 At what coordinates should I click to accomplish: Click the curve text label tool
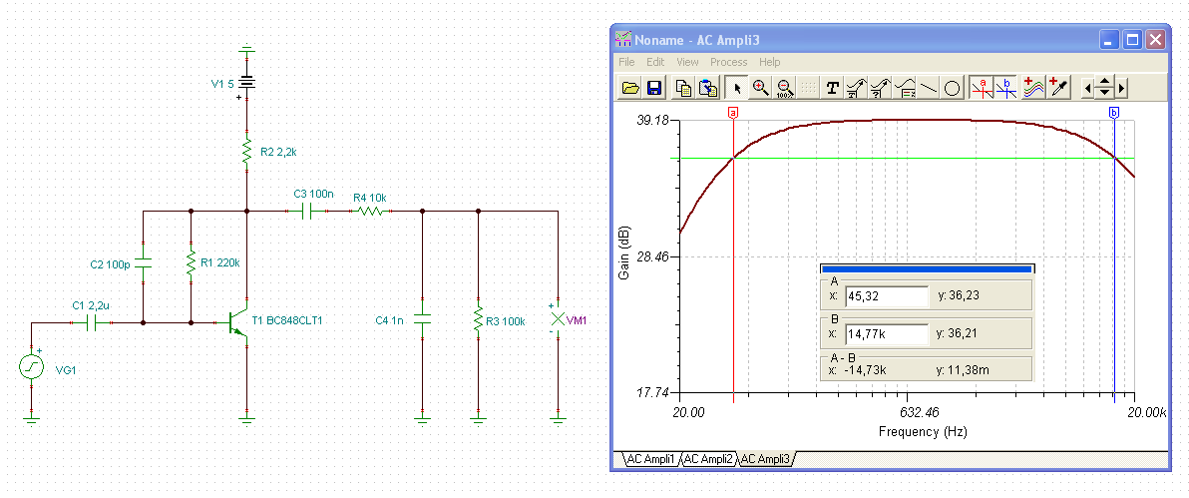[857, 89]
